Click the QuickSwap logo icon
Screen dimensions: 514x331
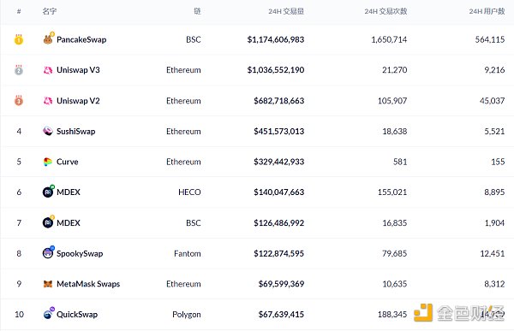tap(48, 314)
